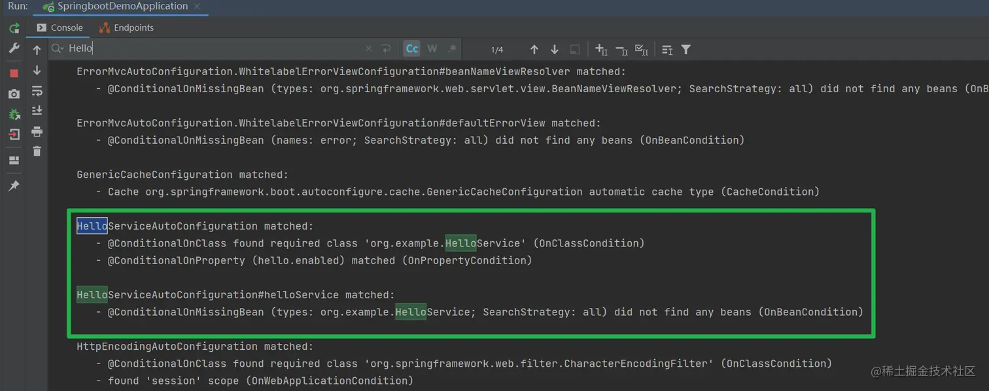Viewport: 989px width, 391px height.
Task: Toggle whole Words (W) search option
Action: point(432,49)
